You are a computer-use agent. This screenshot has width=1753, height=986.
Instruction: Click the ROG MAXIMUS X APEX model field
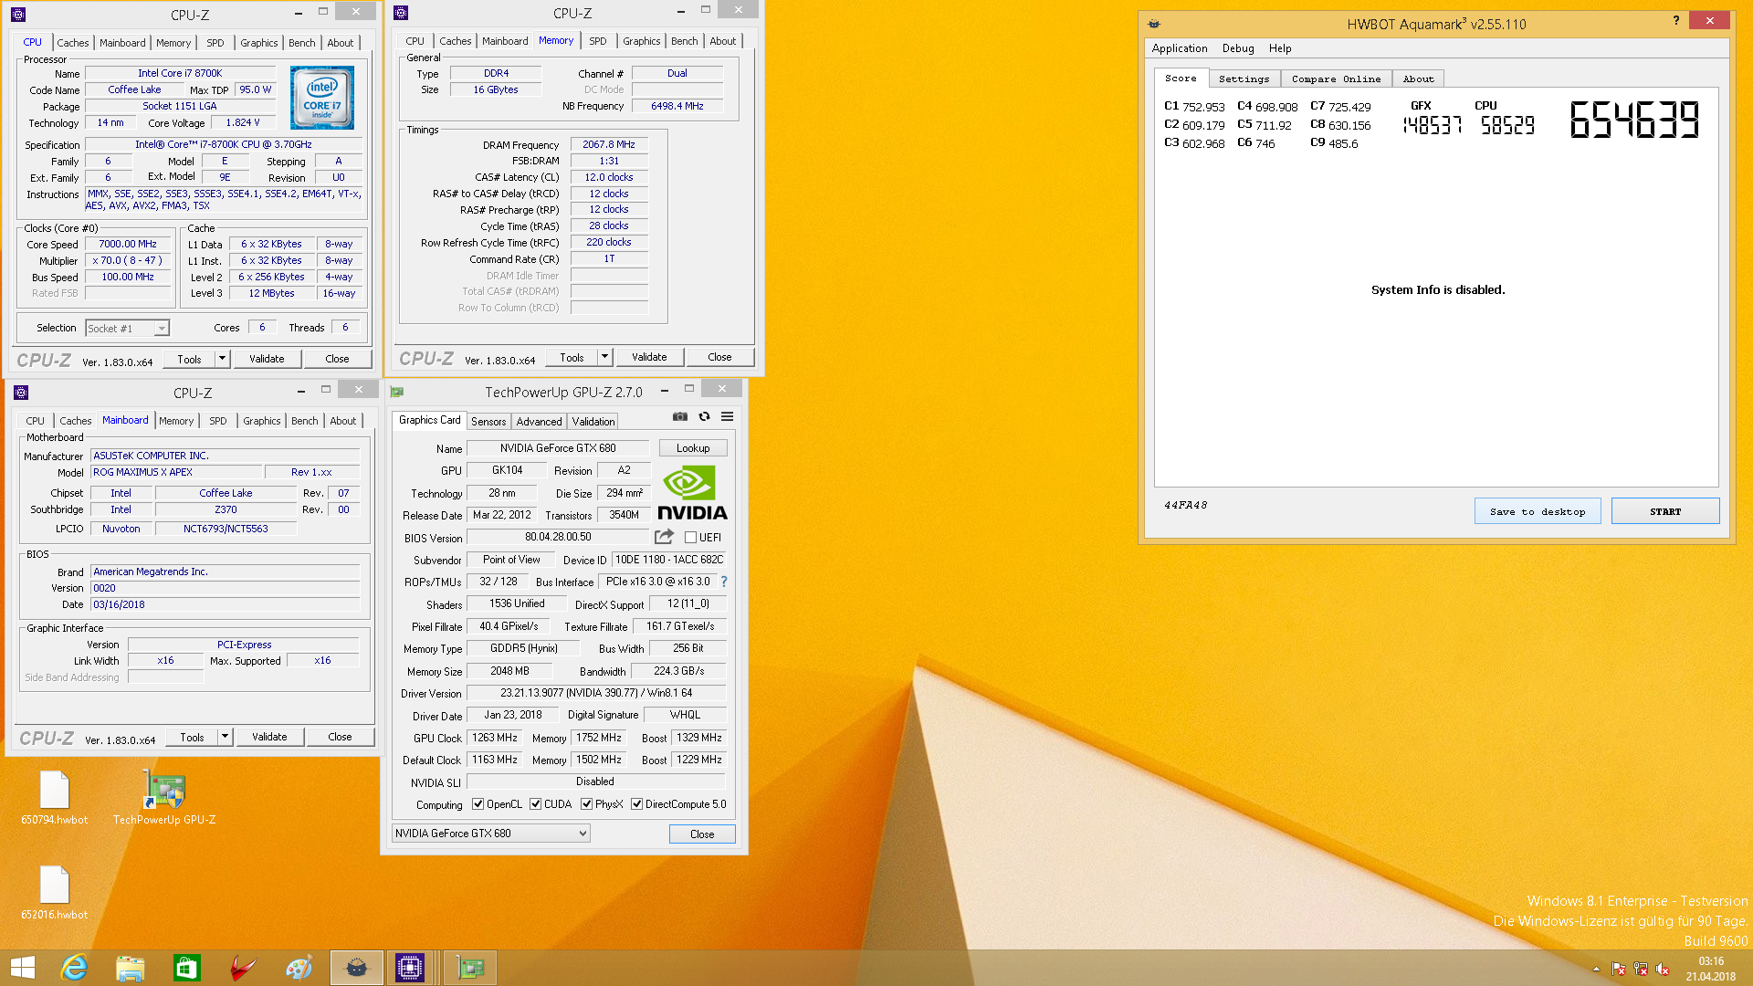pyautogui.click(x=177, y=472)
